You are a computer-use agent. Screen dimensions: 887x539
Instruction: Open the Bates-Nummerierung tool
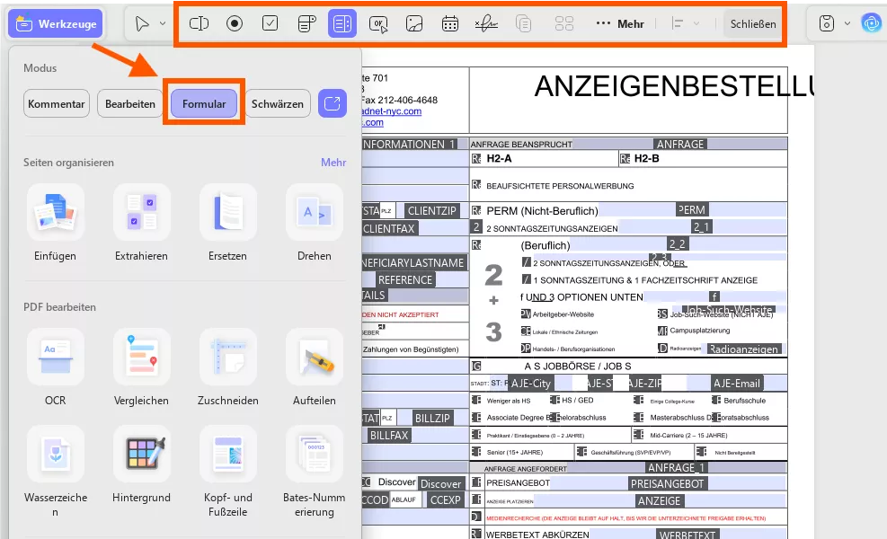pos(315,473)
